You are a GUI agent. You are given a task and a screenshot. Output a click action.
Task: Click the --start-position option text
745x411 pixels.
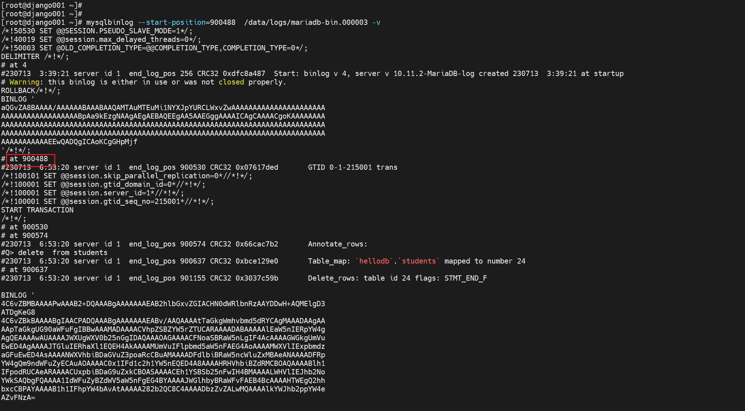coord(172,23)
